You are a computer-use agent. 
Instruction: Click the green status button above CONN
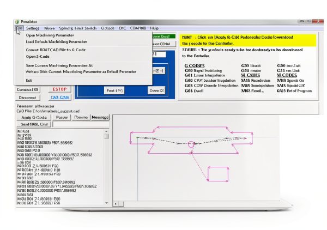tap(163, 37)
